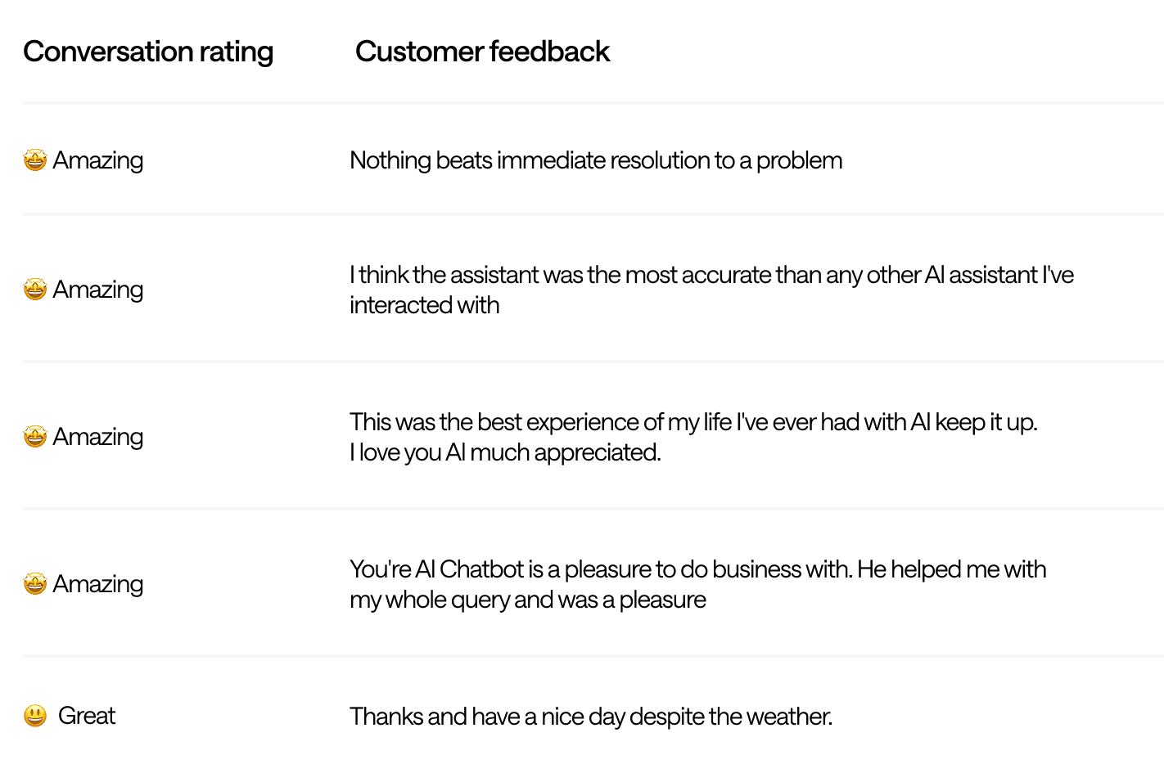Image resolution: width=1164 pixels, height=773 pixels.
Task: Click the 'my whole query and was a pleasure' line
Action: [527, 600]
